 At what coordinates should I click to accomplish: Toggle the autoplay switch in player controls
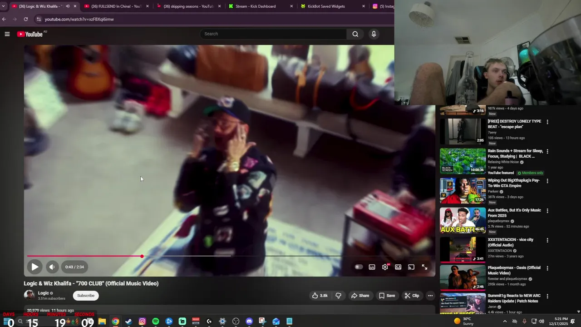tap(359, 267)
